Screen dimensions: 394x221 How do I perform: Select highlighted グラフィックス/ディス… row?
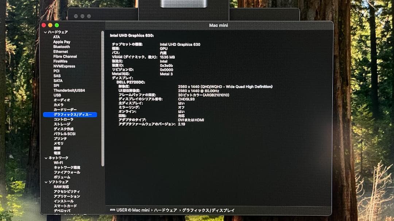click(70, 115)
